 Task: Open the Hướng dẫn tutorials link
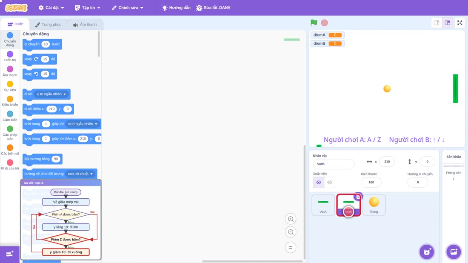pyautogui.click(x=176, y=8)
